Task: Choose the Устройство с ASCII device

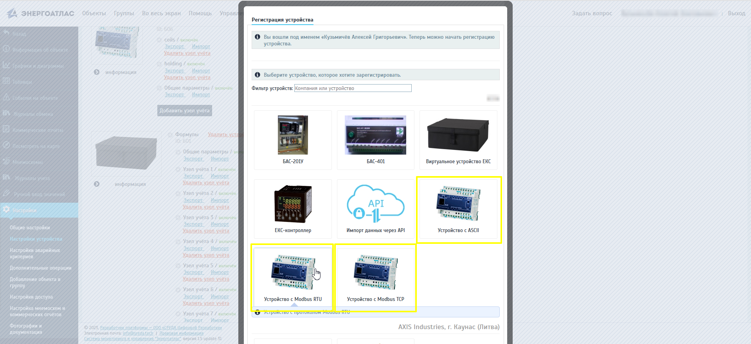Action: coord(458,204)
